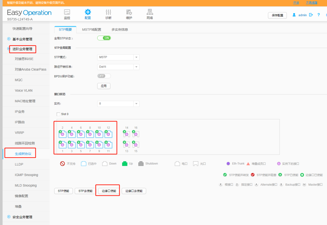Click the 边缘口使能 button
The height and width of the screenshot is (225, 327).
(x=109, y=191)
